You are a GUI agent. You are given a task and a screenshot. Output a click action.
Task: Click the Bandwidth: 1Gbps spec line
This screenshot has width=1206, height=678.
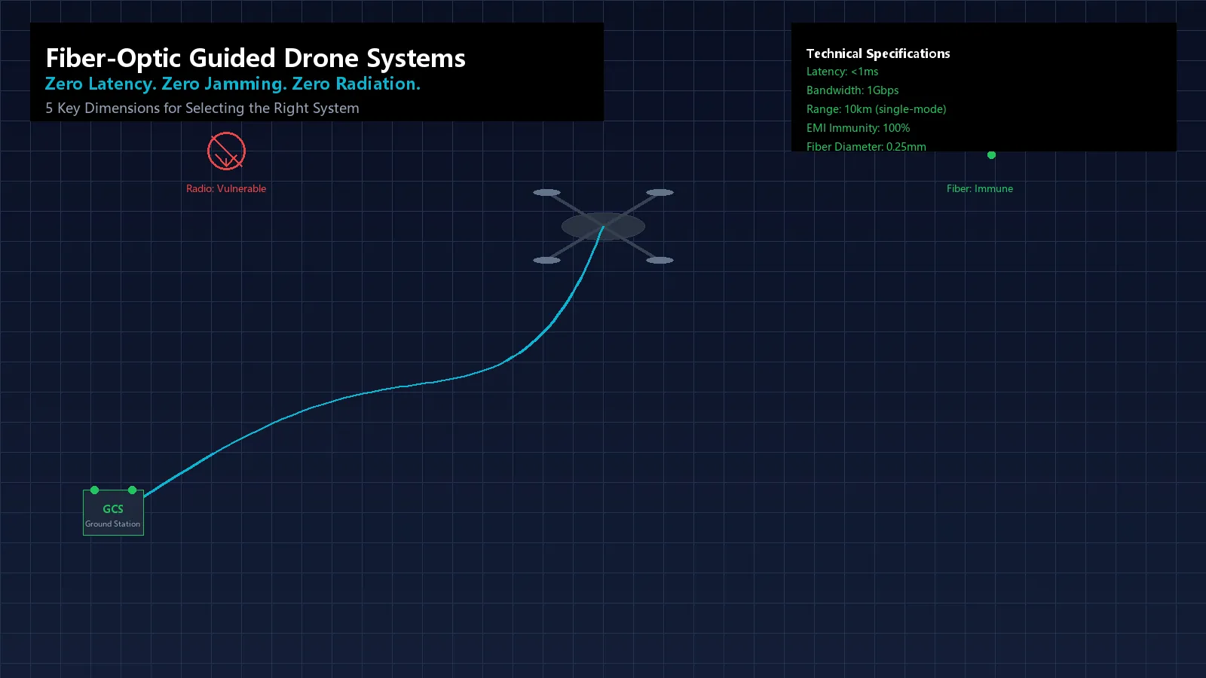[852, 90]
